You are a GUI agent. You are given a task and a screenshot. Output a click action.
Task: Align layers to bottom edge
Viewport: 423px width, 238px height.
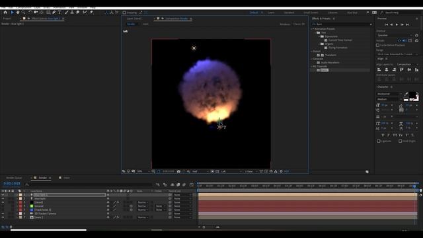[x=416, y=69]
